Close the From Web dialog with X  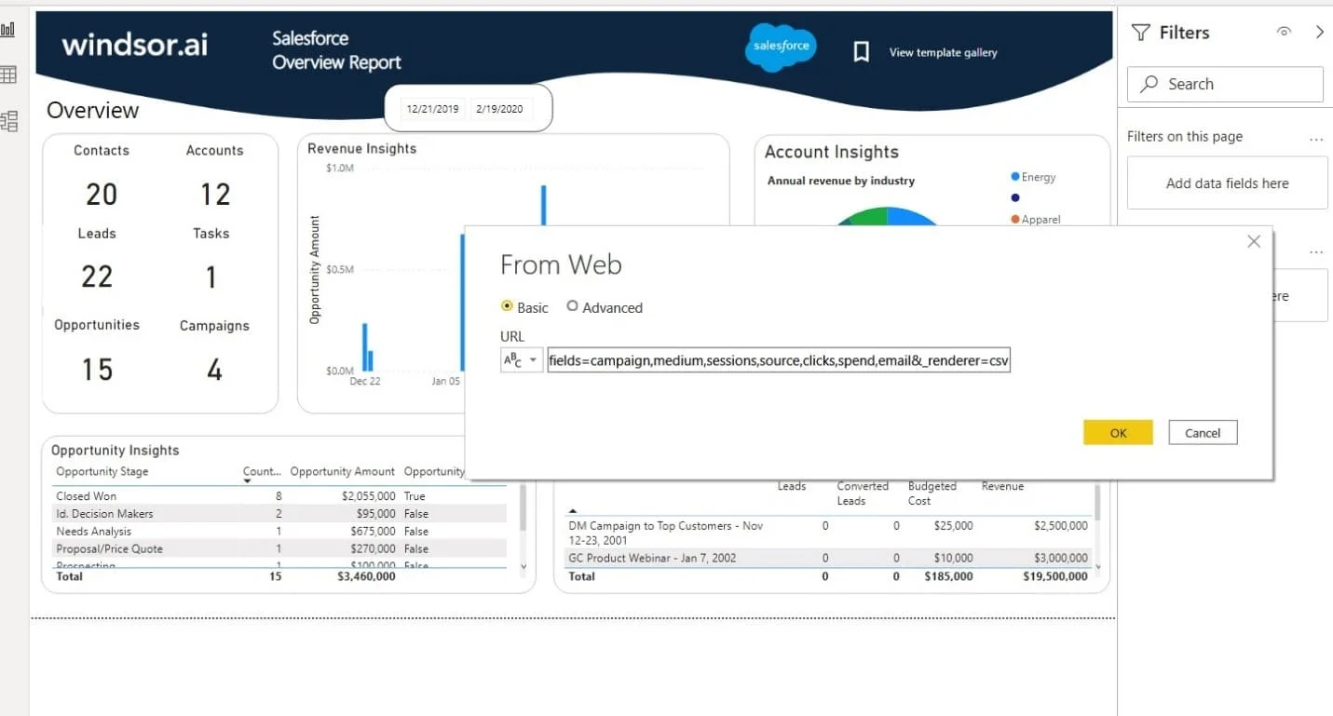point(1254,241)
